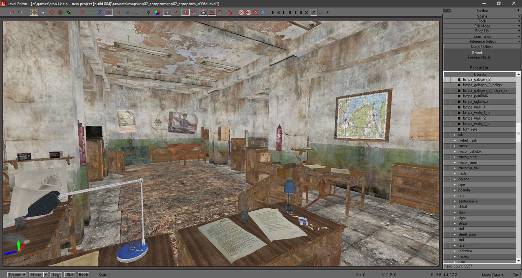Click the Current Object header
This screenshot has width=522, height=278.
482,46
